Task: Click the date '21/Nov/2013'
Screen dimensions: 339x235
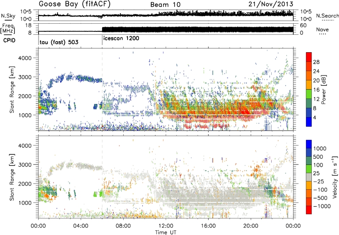Action: point(271,4)
